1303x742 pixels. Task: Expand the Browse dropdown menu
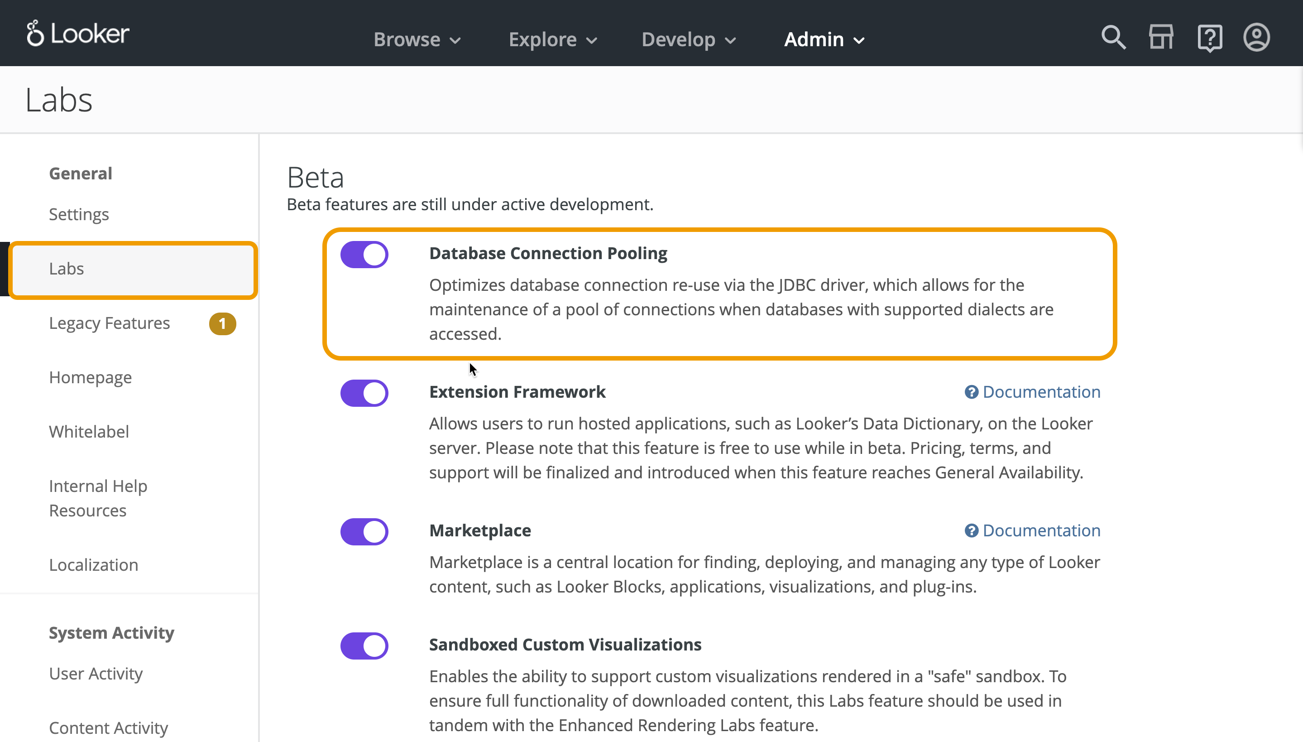pos(417,40)
